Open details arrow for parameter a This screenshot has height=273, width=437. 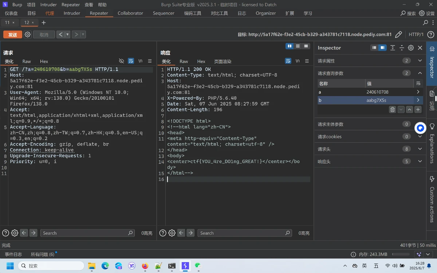tap(418, 92)
